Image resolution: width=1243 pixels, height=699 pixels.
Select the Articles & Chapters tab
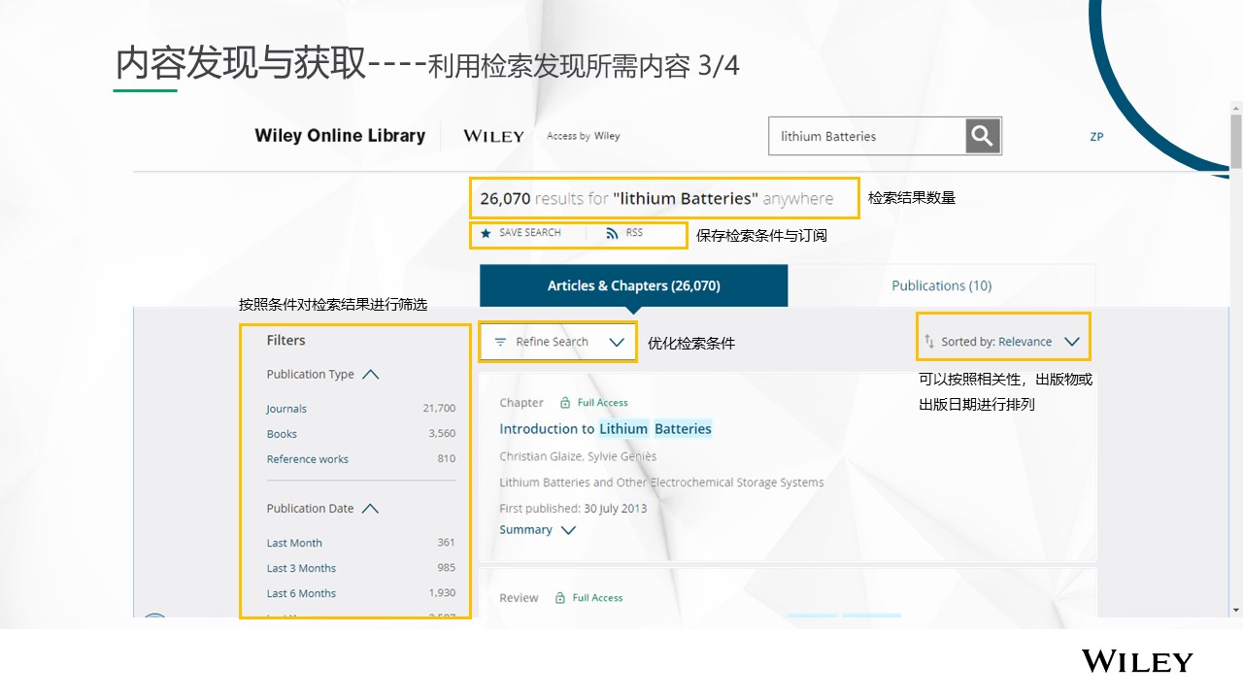coord(634,285)
